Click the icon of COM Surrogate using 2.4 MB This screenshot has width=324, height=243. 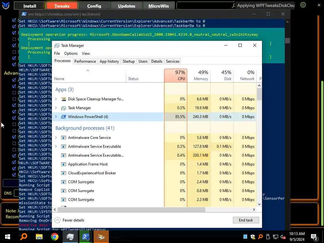pyautogui.click(x=64, y=182)
